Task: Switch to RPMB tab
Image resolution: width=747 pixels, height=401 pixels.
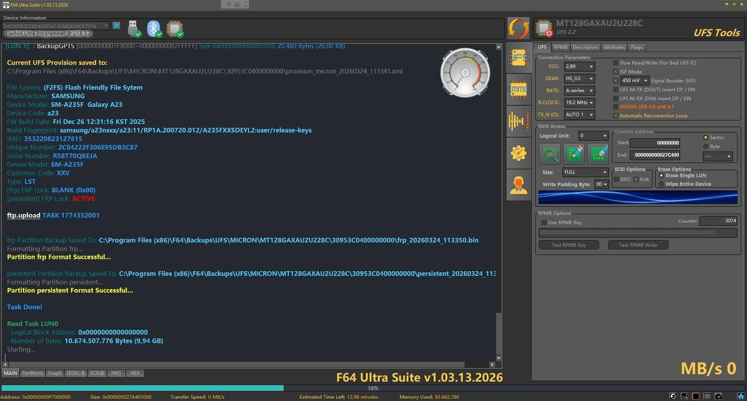Action: tap(561, 47)
